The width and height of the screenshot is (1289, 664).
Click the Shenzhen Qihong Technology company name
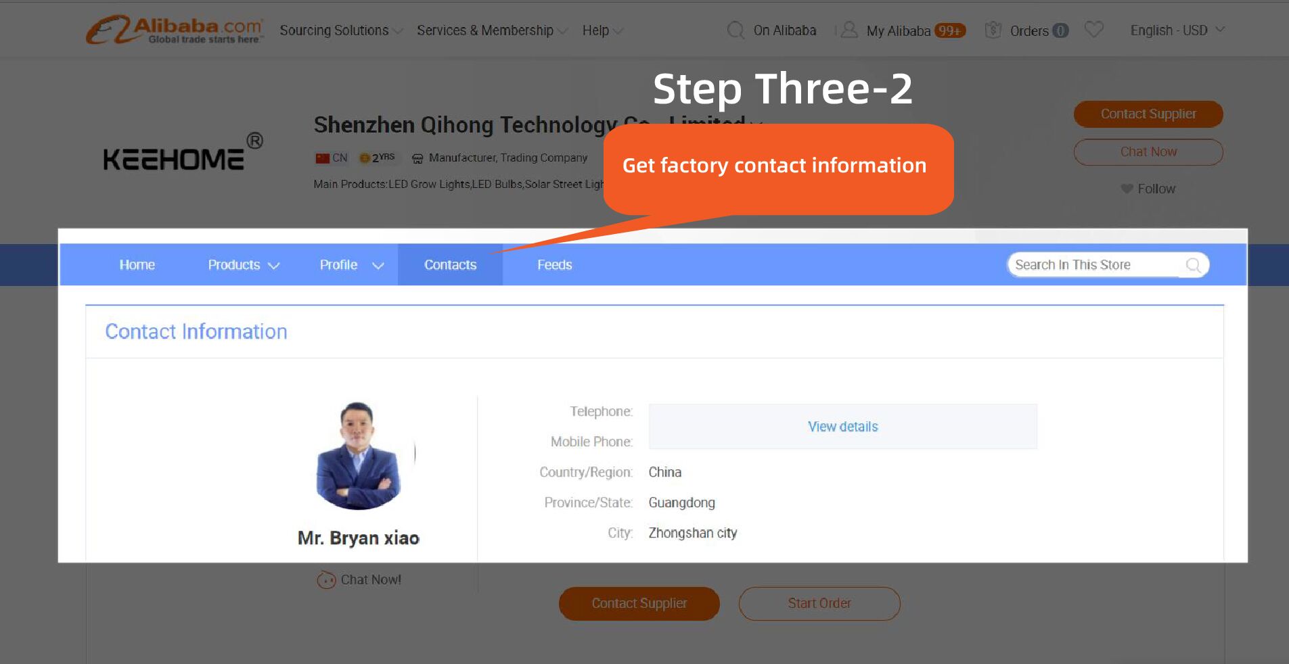pos(530,125)
